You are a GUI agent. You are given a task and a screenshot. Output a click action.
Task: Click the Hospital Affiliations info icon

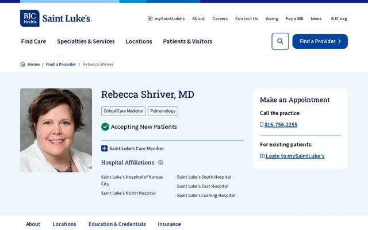[x=160, y=162]
